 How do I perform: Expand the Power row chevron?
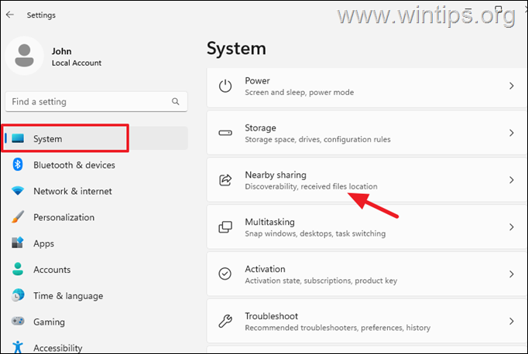[x=512, y=86]
